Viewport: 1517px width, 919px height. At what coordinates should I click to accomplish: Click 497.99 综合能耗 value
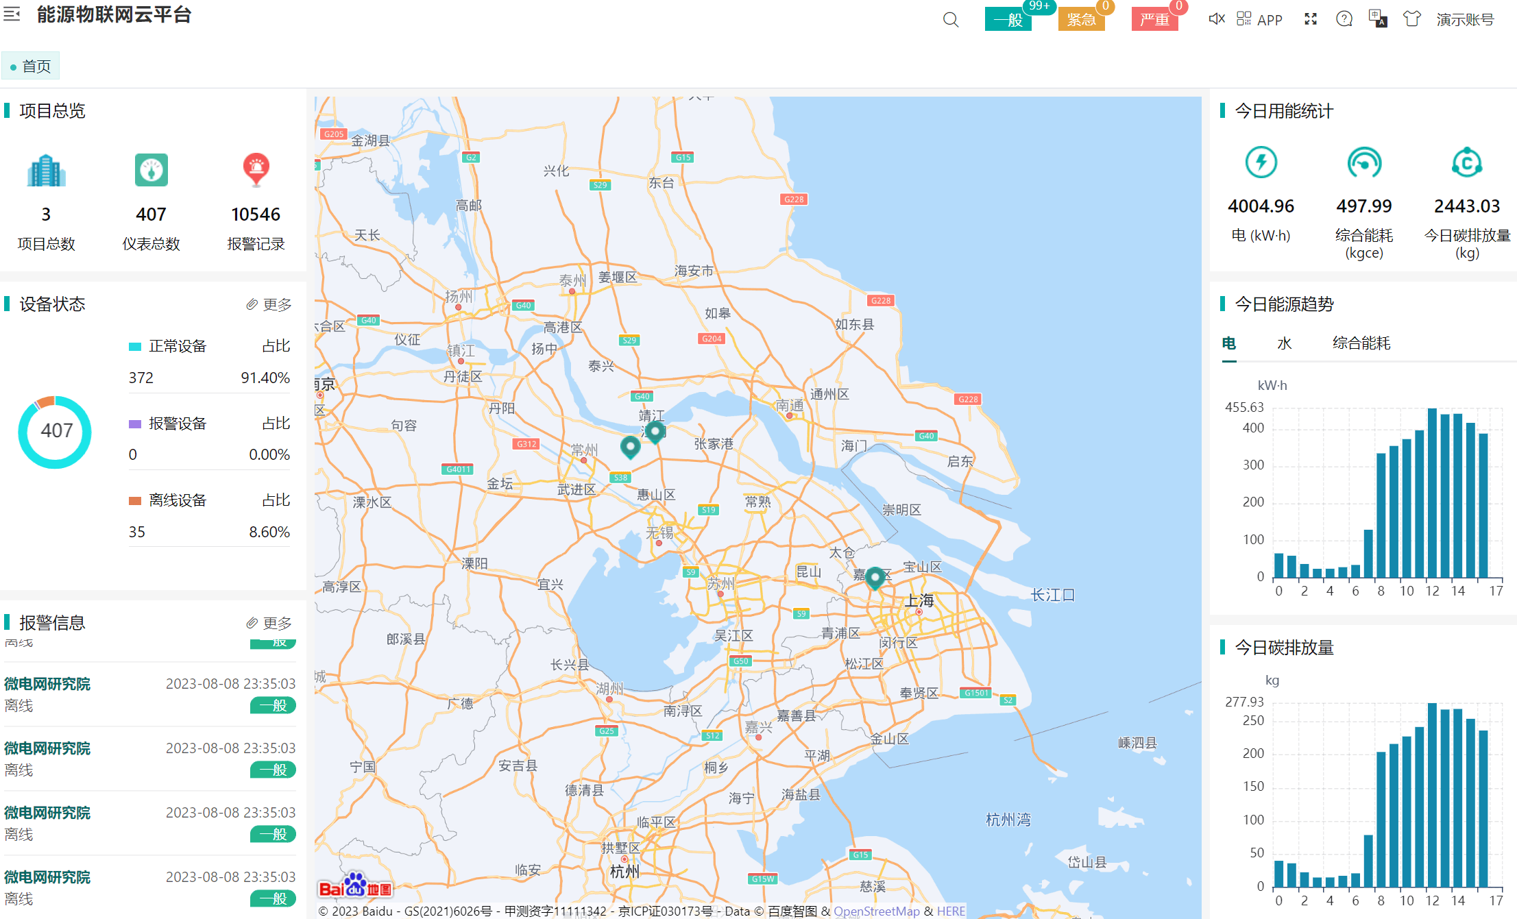[1364, 206]
